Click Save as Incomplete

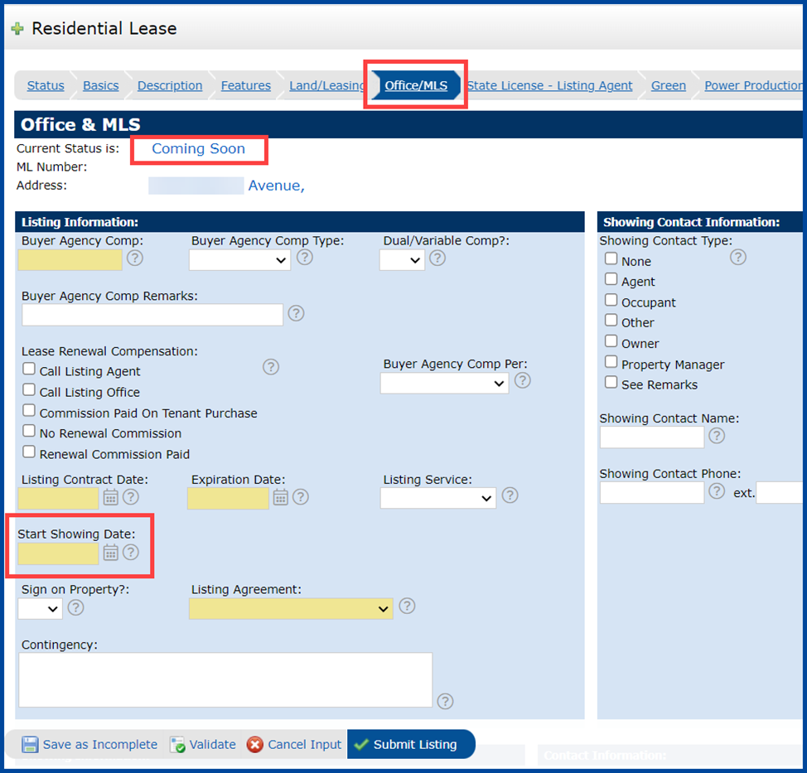point(89,744)
